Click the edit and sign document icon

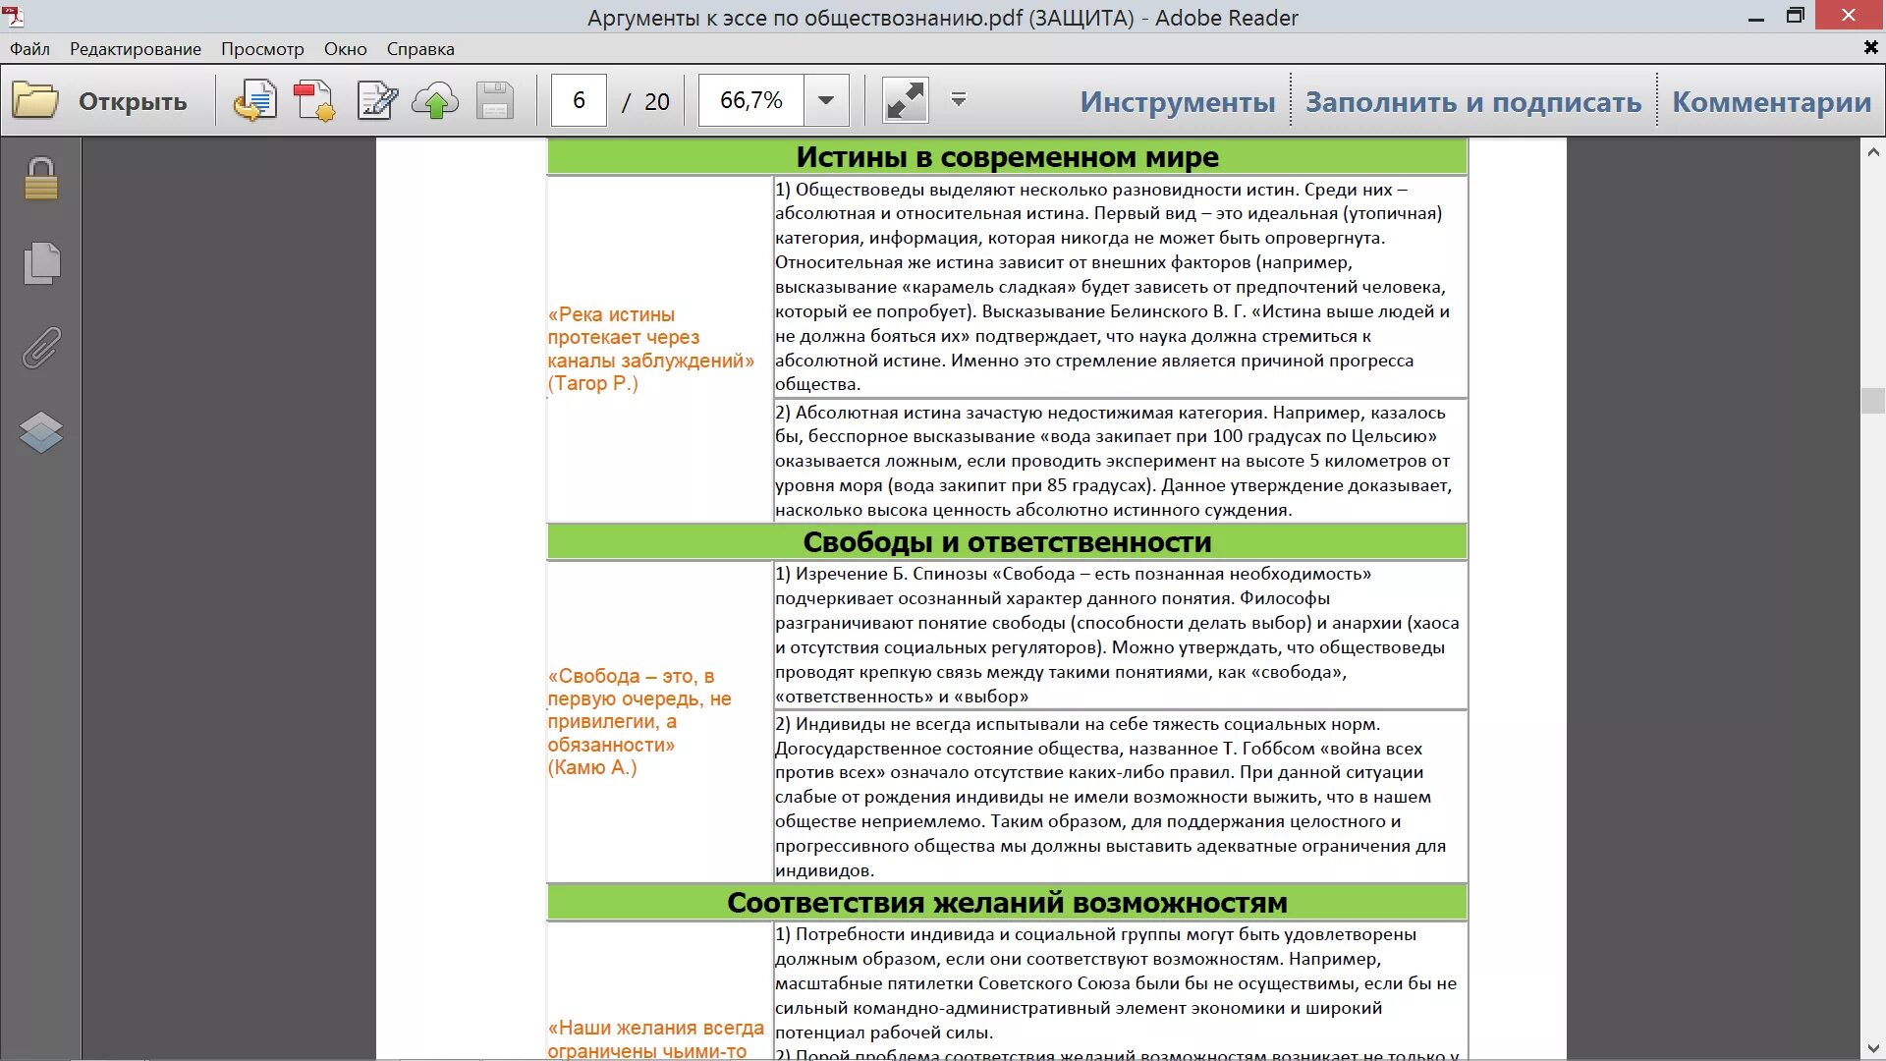click(x=376, y=100)
